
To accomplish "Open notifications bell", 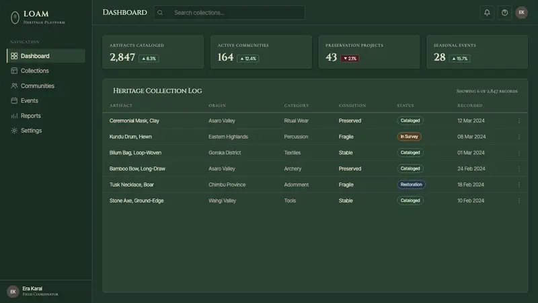I will 487,13.
